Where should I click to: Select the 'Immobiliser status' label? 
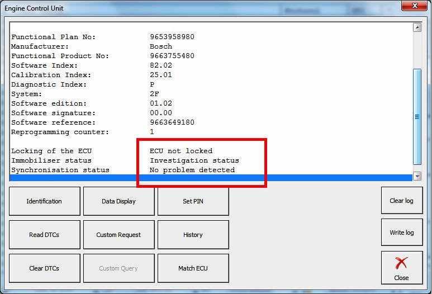click(x=51, y=160)
